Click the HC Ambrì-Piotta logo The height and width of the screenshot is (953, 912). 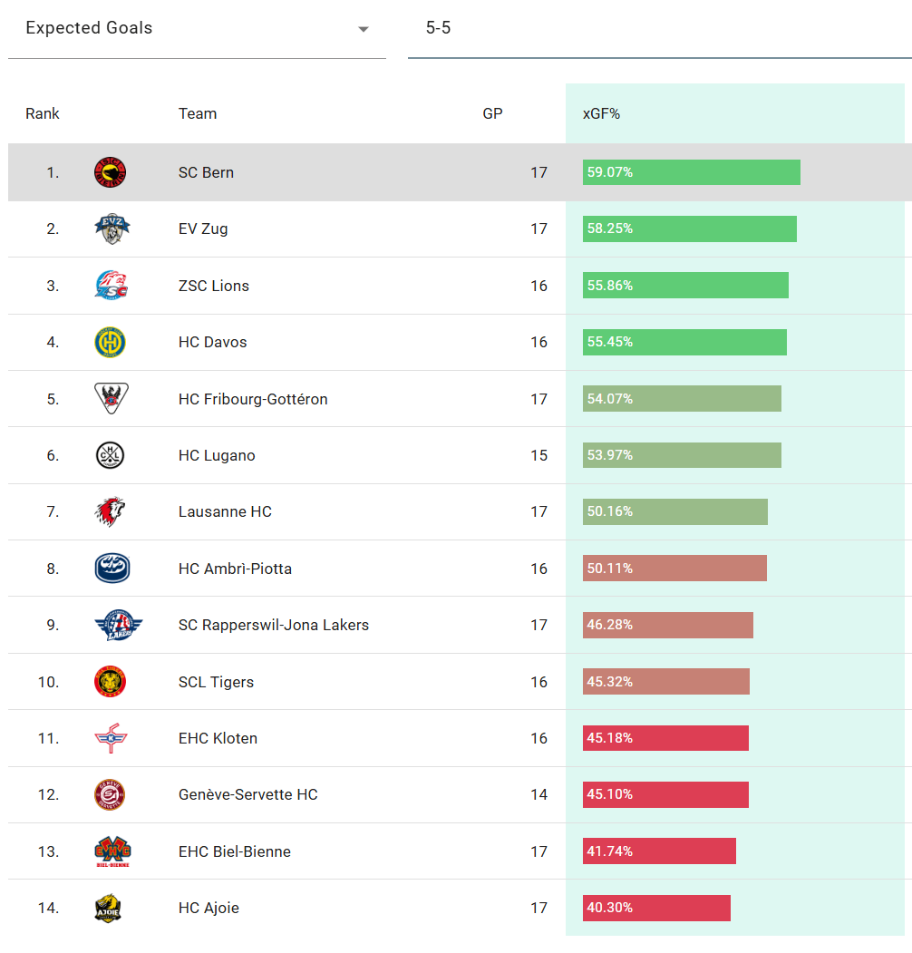pos(112,569)
